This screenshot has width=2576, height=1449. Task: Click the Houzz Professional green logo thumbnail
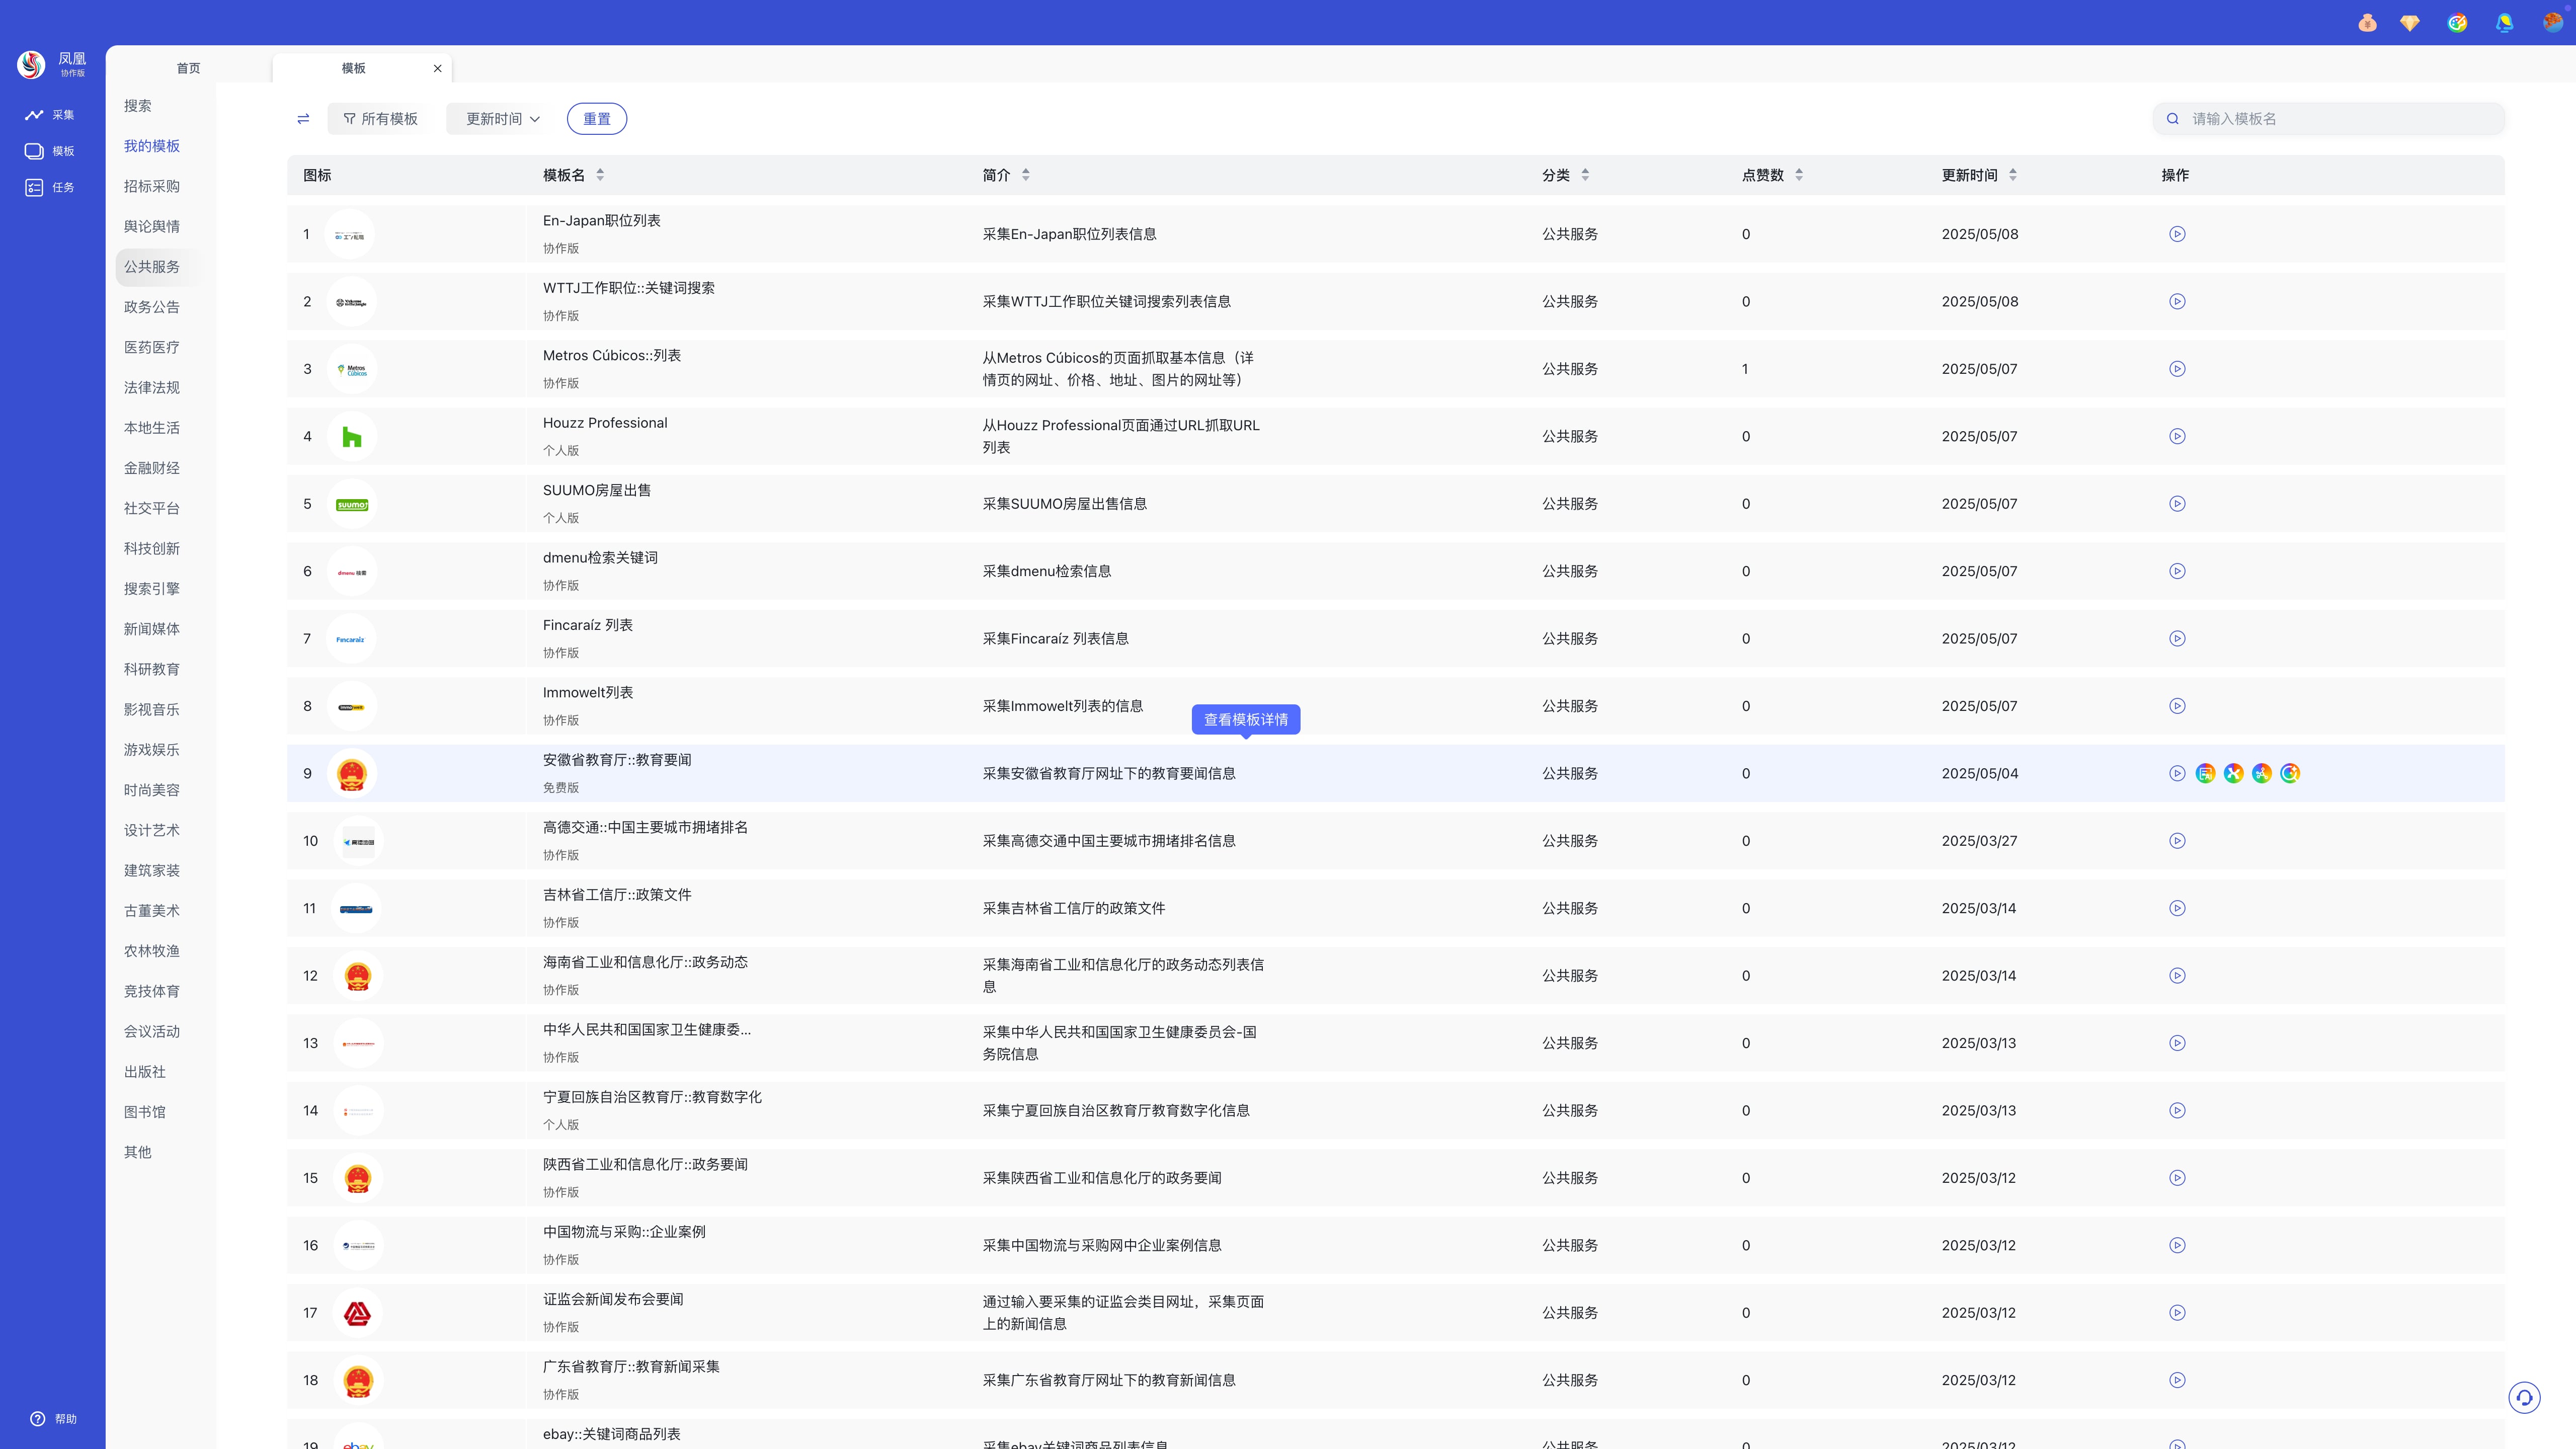pos(352,437)
